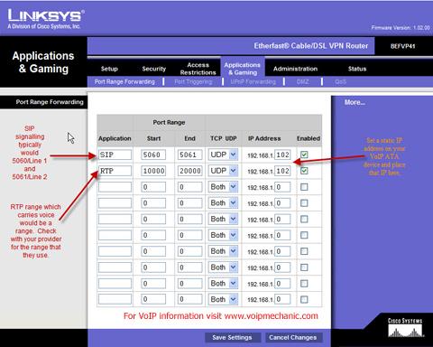
Task: Click last row application name field
Action: pyautogui.click(x=115, y=299)
